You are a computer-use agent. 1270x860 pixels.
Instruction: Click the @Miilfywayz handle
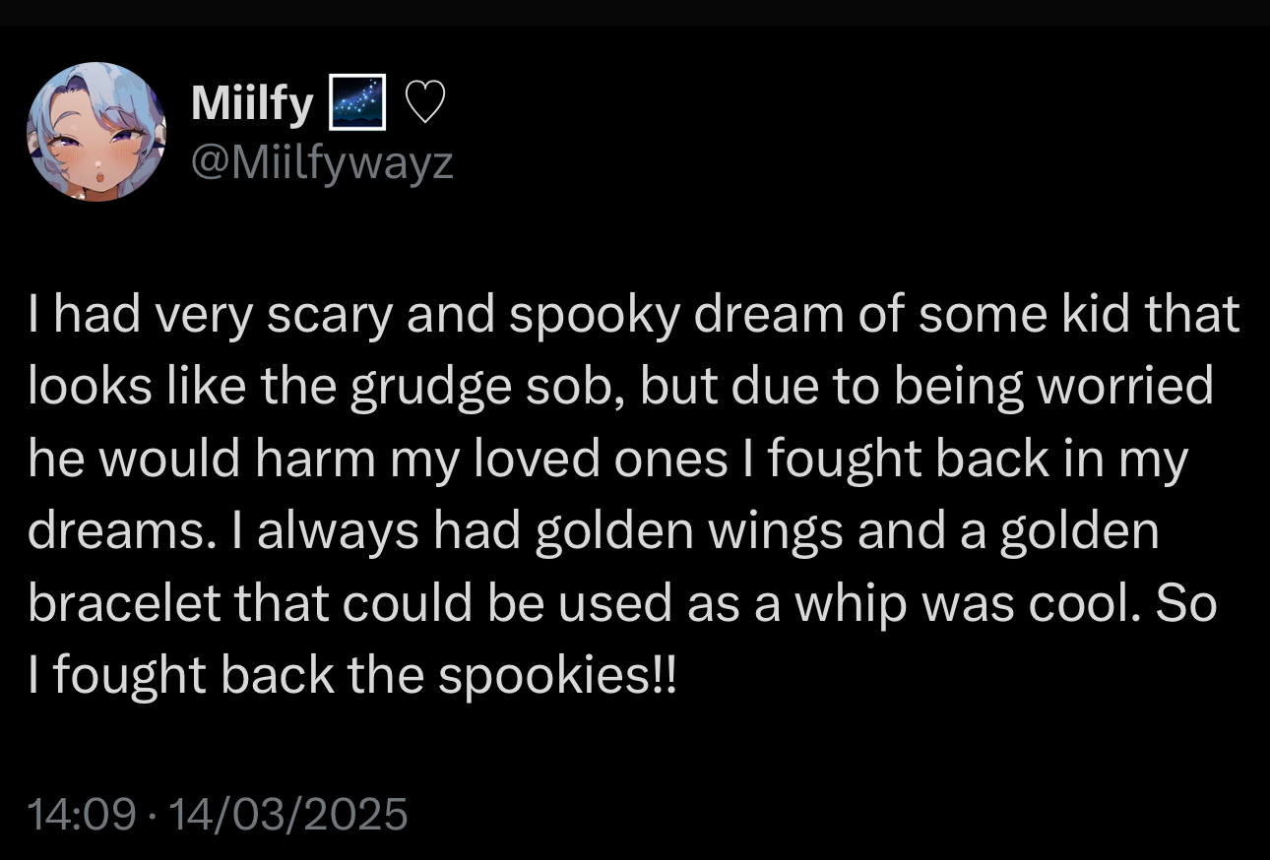321,160
